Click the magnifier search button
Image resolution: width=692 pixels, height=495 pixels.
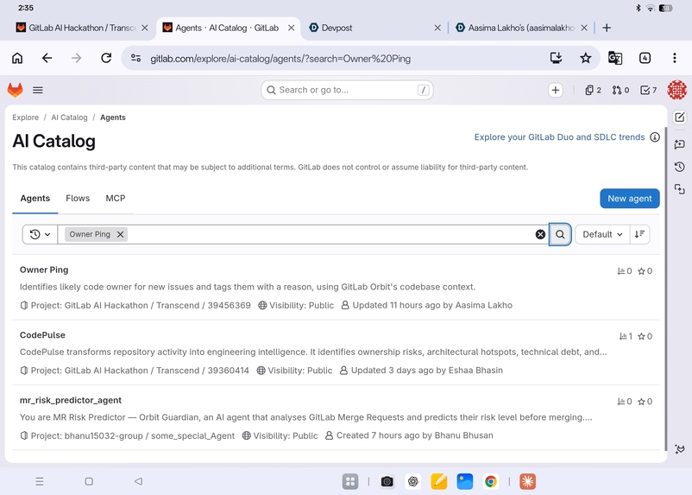click(560, 234)
